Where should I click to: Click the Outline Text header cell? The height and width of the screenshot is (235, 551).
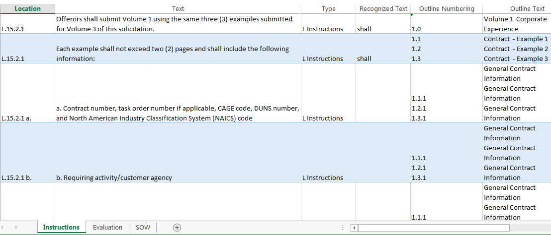coord(517,8)
